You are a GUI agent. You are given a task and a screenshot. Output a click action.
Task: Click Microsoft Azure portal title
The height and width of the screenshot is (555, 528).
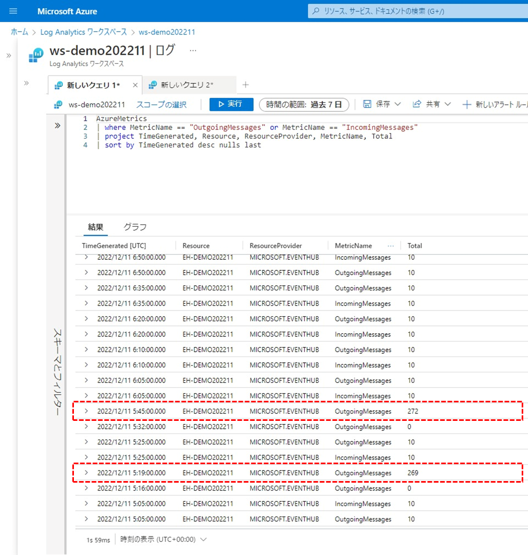(67, 11)
